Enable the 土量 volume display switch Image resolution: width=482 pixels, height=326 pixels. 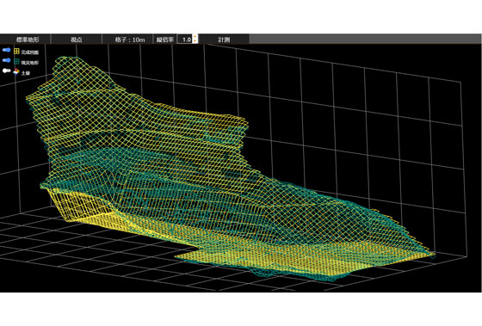point(7,71)
